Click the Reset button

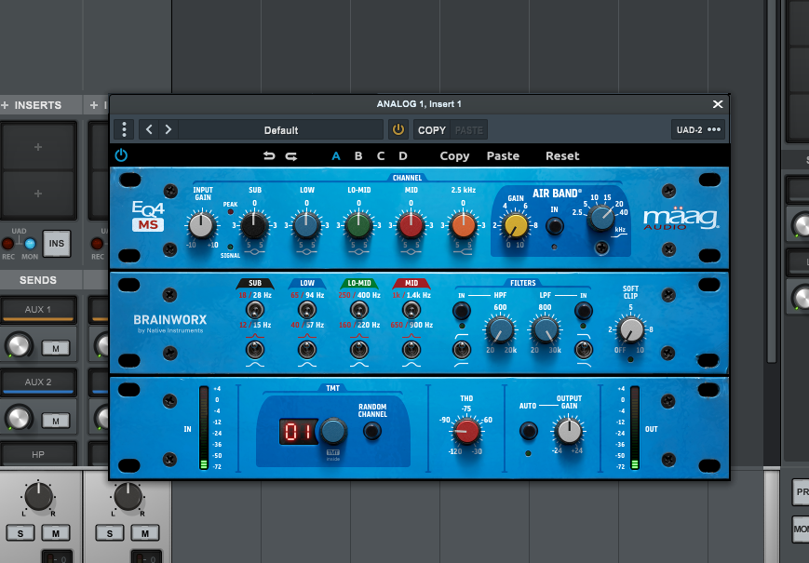point(561,155)
